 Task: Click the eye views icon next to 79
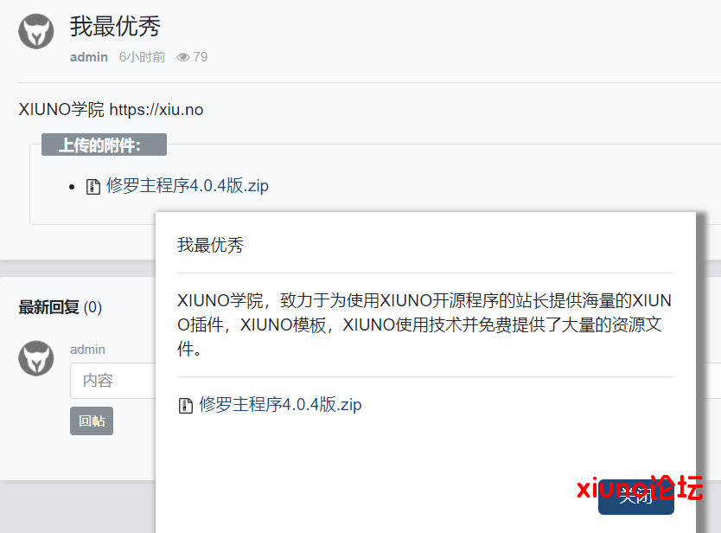pyautogui.click(x=183, y=57)
